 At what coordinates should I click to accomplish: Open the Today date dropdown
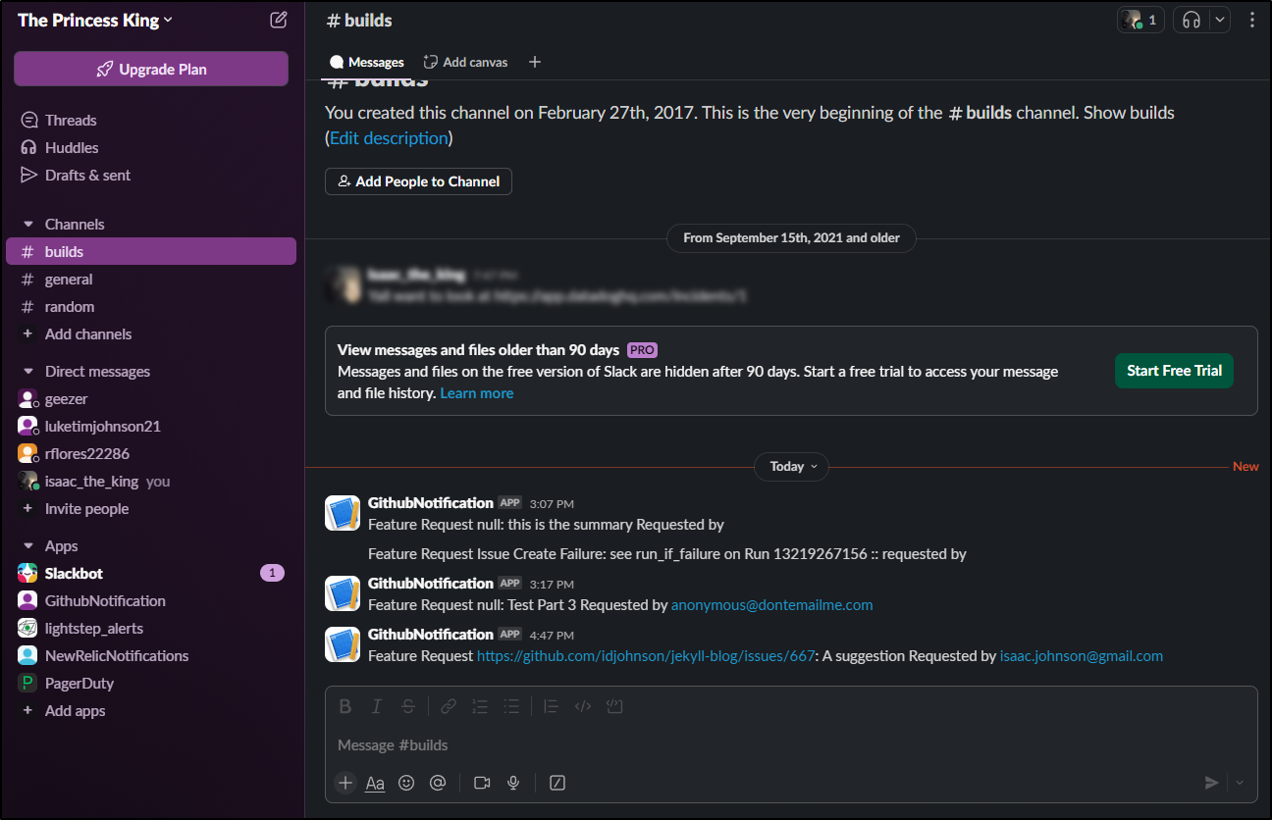[x=791, y=467]
